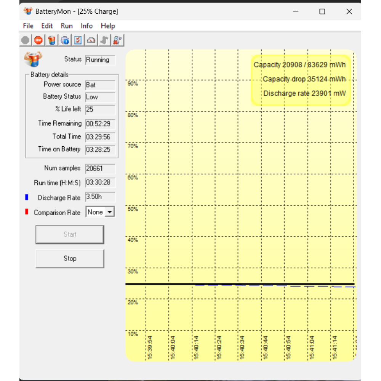This screenshot has width=381, height=381.
Task: Click the Stop button
Action: click(x=70, y=259)
